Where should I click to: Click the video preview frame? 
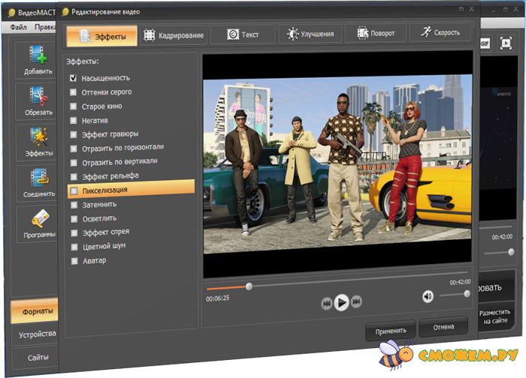click(x=337, y=165)
